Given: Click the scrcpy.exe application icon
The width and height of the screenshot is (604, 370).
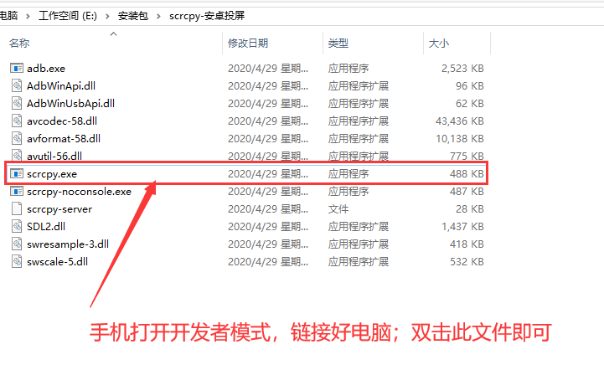Looking at the screenshot, I should pos(17,174).
